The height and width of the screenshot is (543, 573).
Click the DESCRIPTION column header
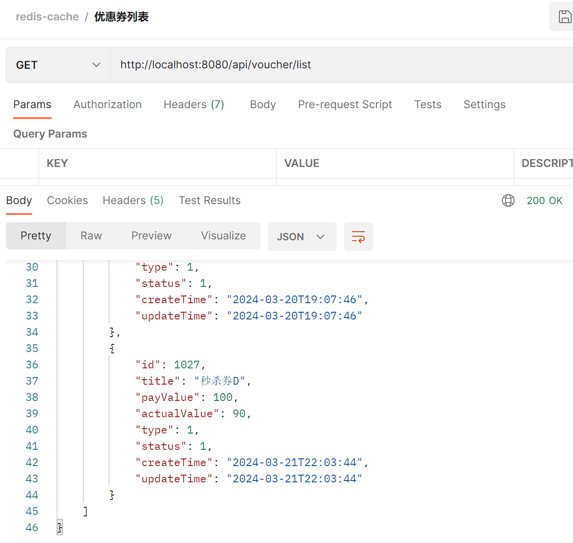tap(547, 163)
